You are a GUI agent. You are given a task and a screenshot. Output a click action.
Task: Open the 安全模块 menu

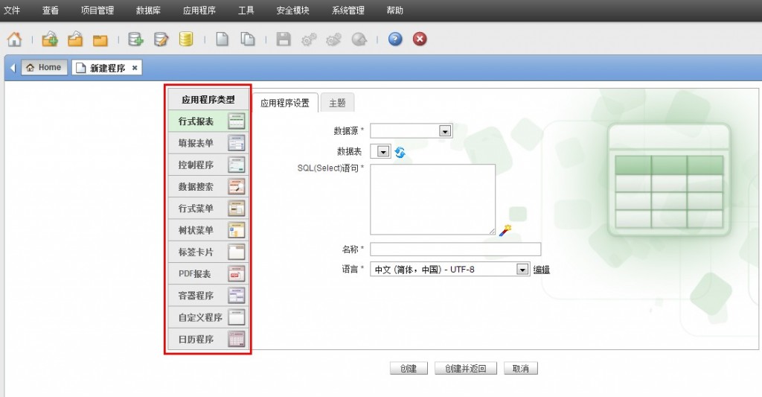click(x=292, y=10)
